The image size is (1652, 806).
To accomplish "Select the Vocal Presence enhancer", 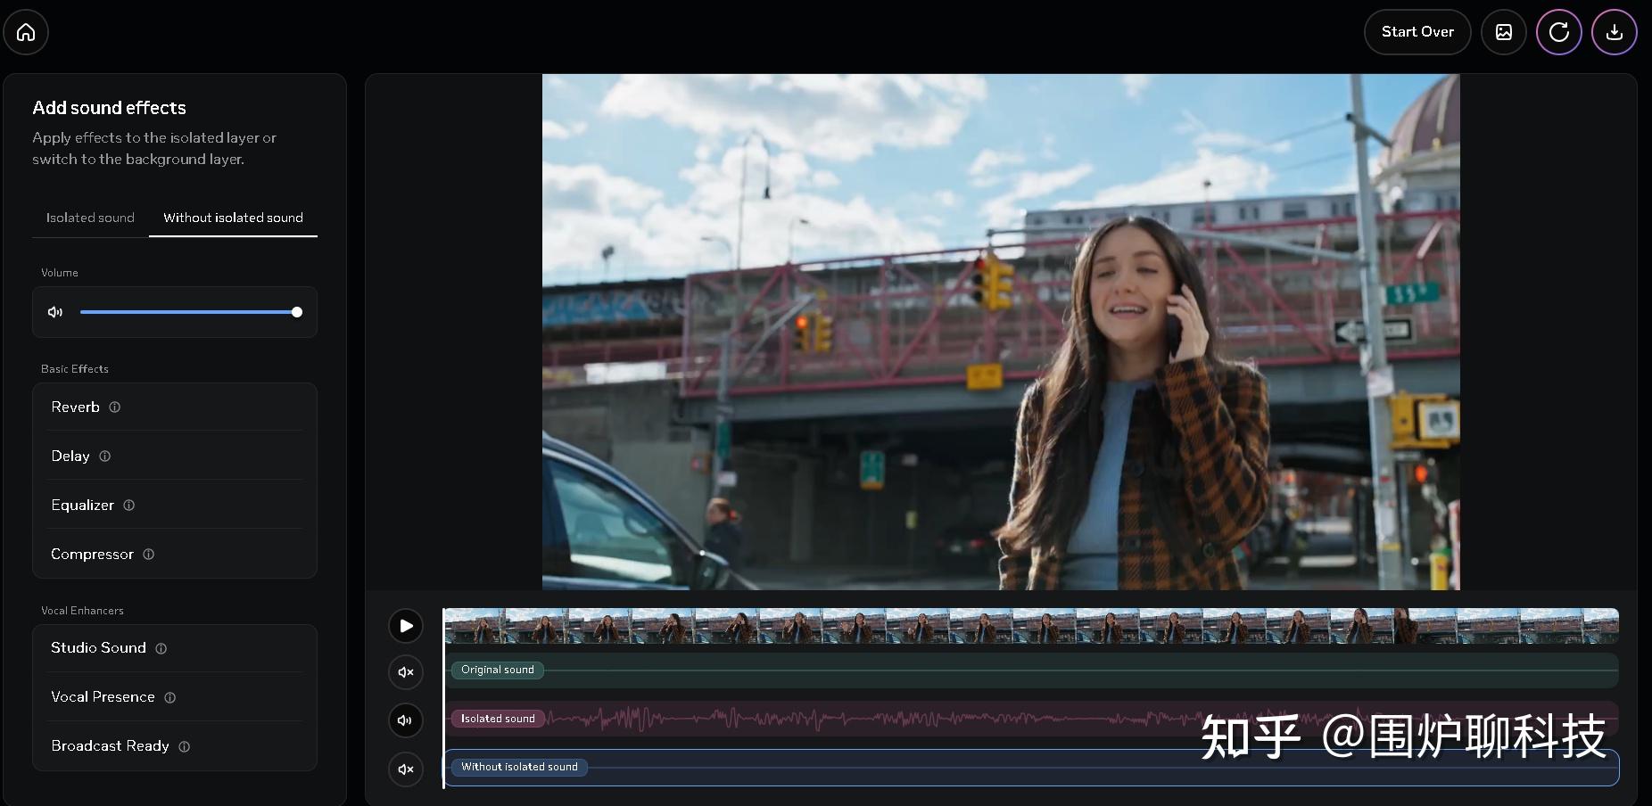I will 103,696.
